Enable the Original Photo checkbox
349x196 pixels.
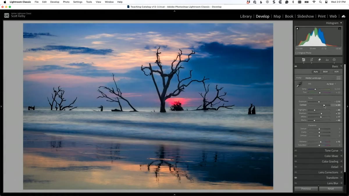click(x=297, y=53)
